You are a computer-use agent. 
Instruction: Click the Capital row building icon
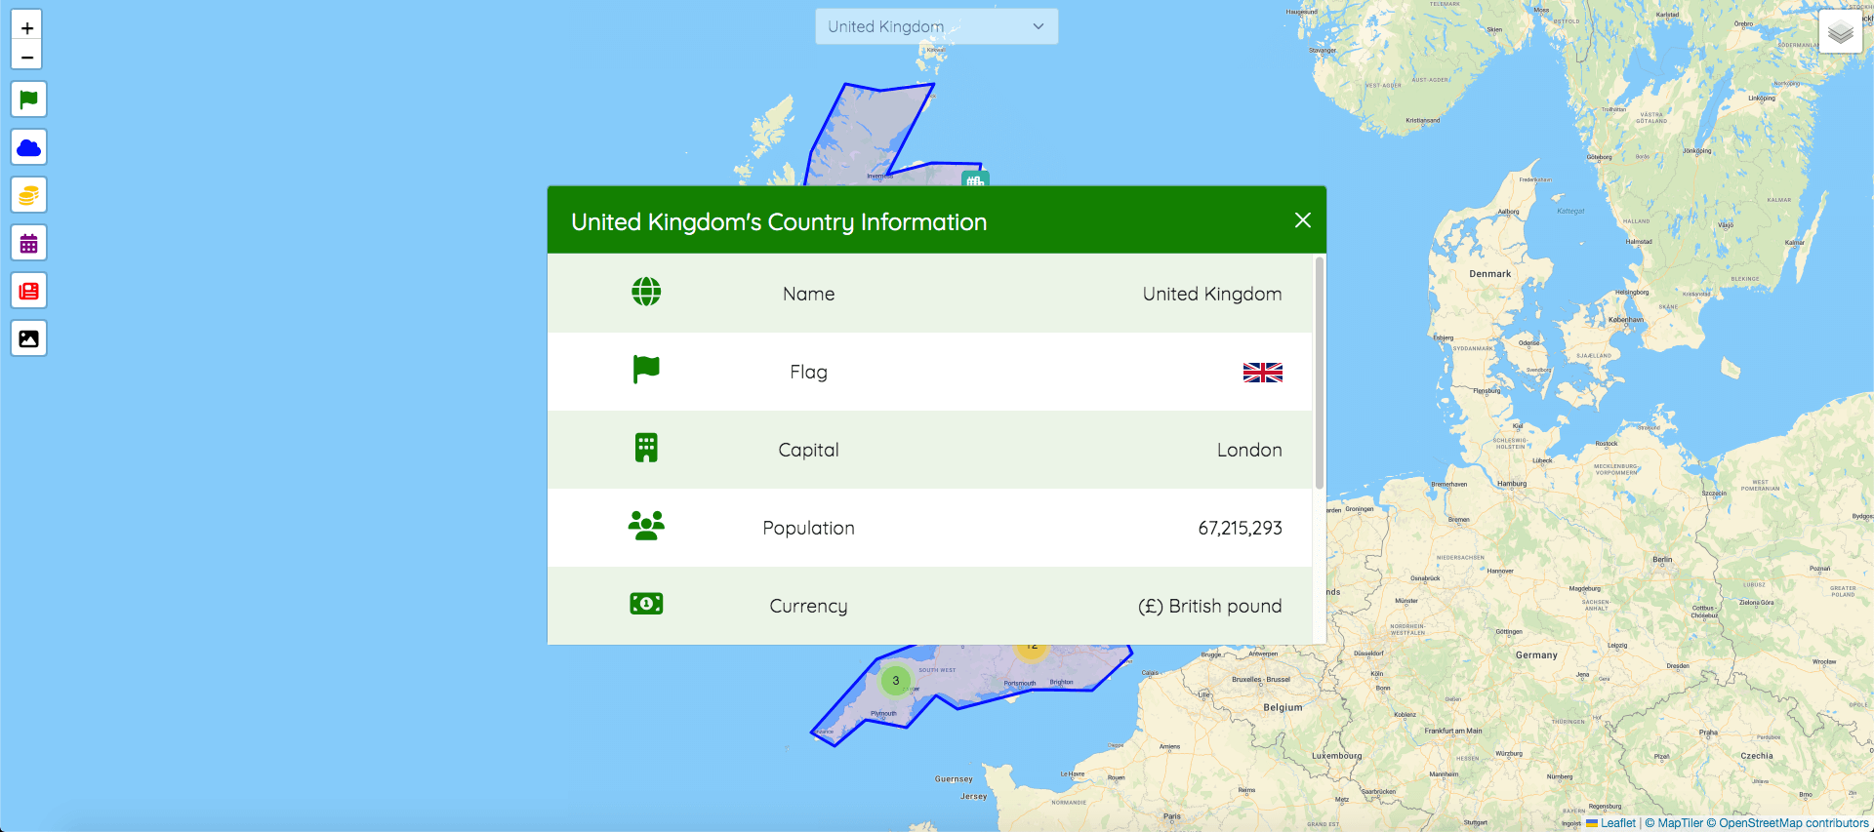pos(646,448)
